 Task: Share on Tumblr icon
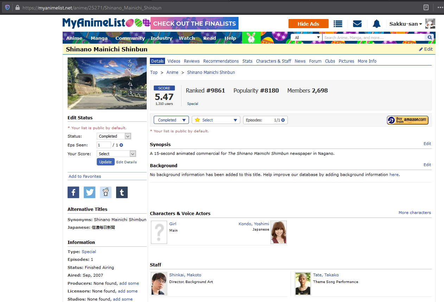[x=122, y=193]
